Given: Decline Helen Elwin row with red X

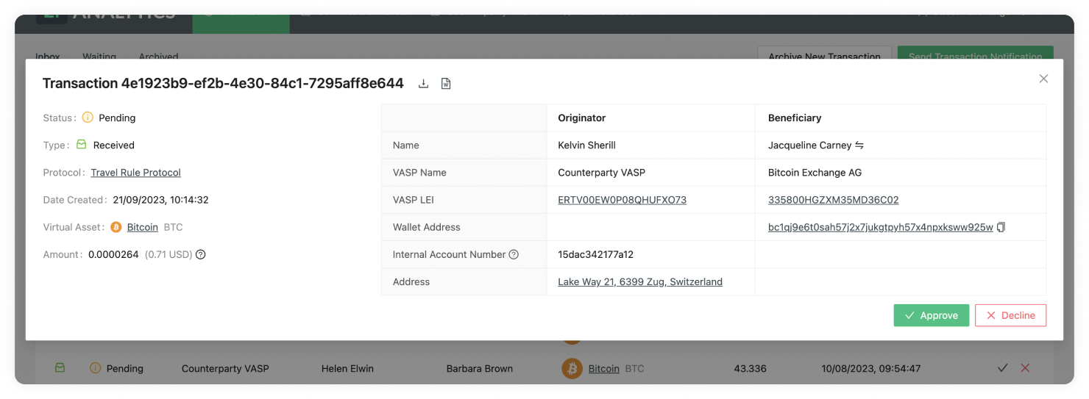Looking at the screenshot, I should tap(1025, 368).
